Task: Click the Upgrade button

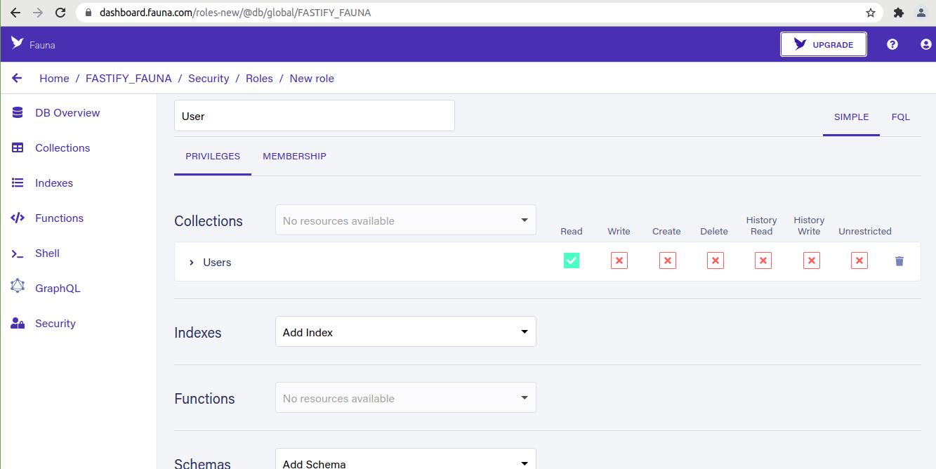Action: coord(824,44)
